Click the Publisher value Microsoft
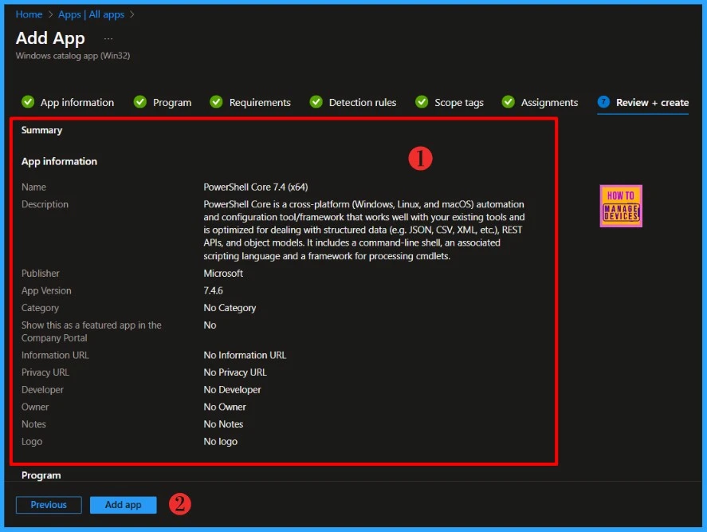 [223, 273]
